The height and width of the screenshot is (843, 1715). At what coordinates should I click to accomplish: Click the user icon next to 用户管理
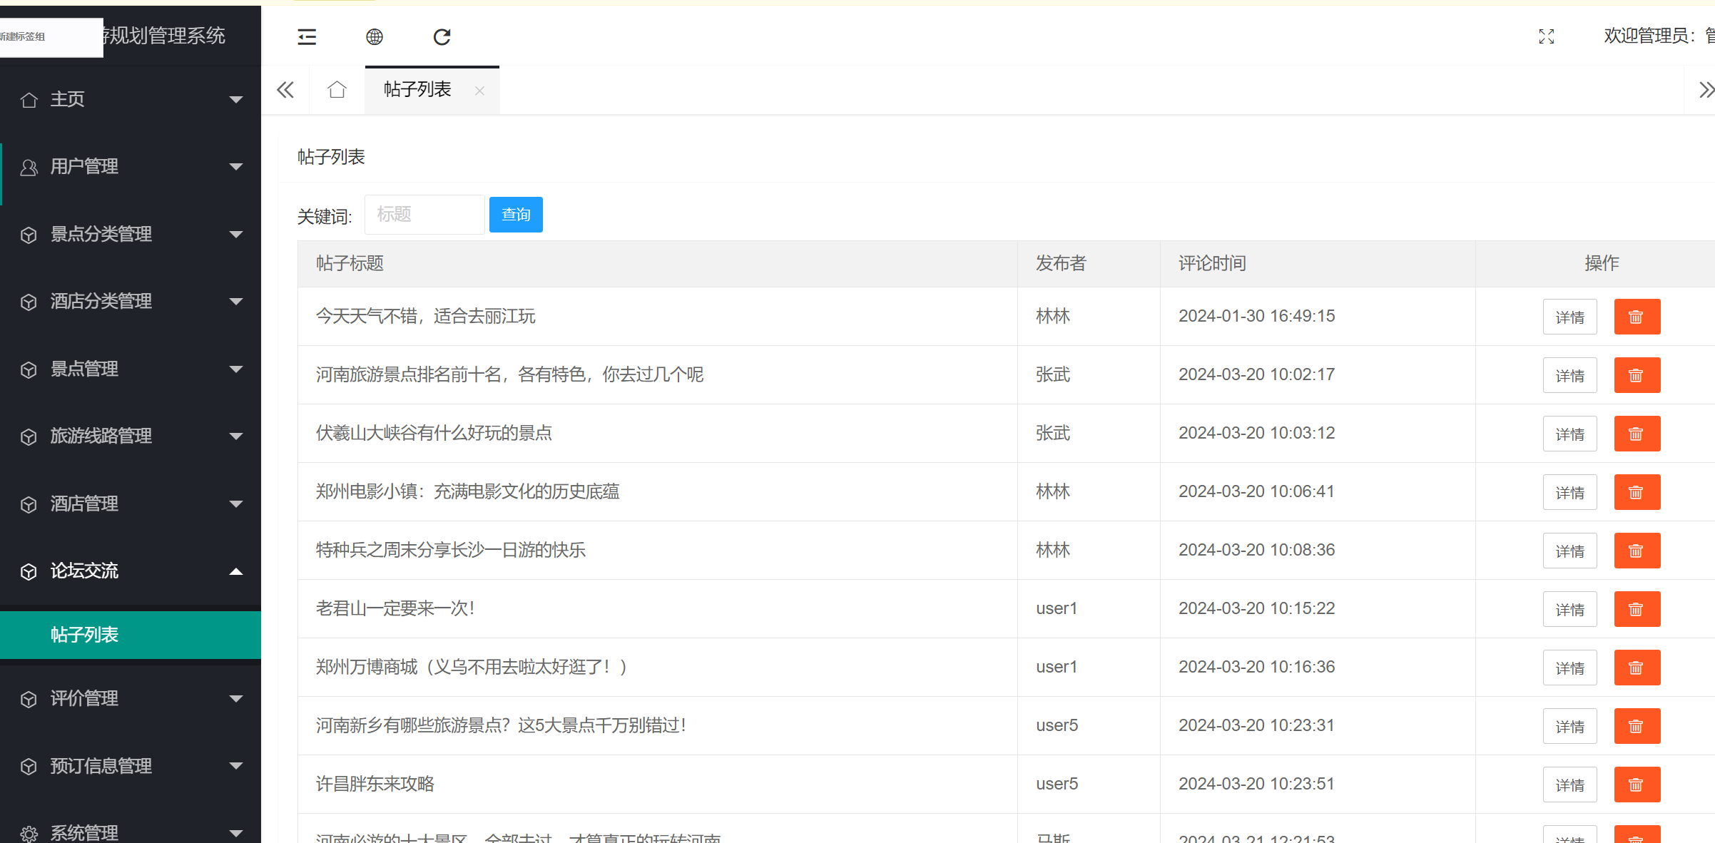click(x=29, y=166)
